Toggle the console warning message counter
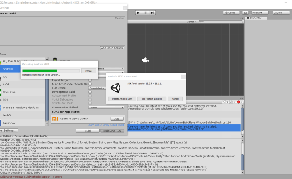 coord(233,102)
